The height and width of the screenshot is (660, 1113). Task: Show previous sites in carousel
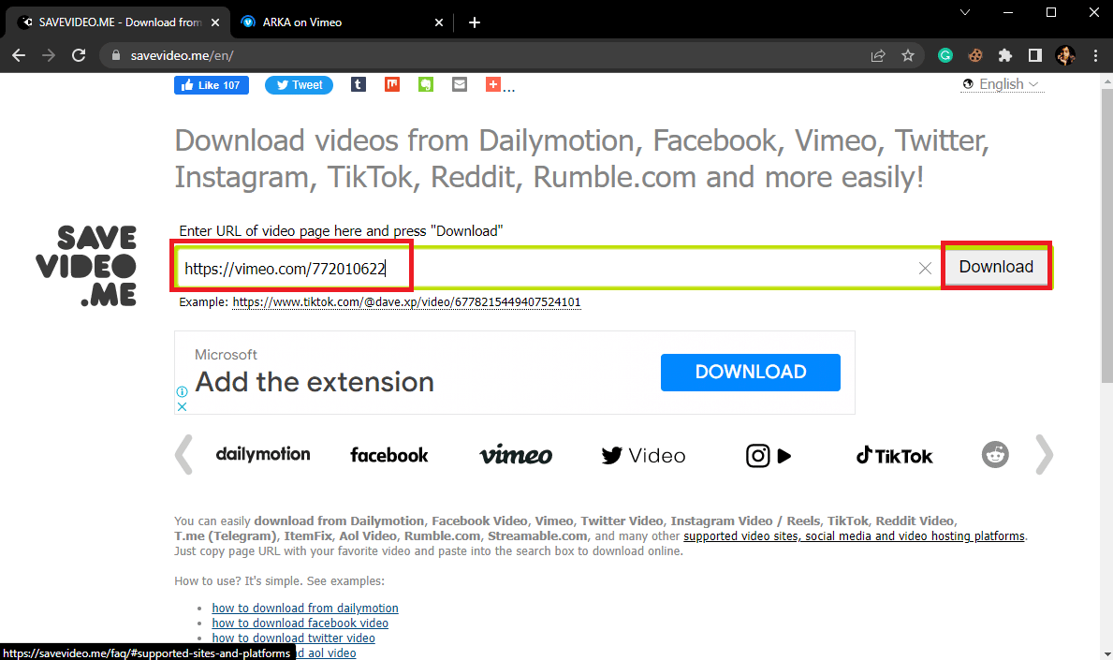click(183, 454)
